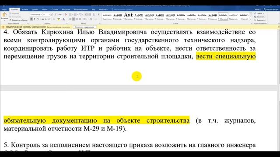Switch to the Рецензирование tab
Image resolution: width=280 pixels, height=157 pixels.
81,10
